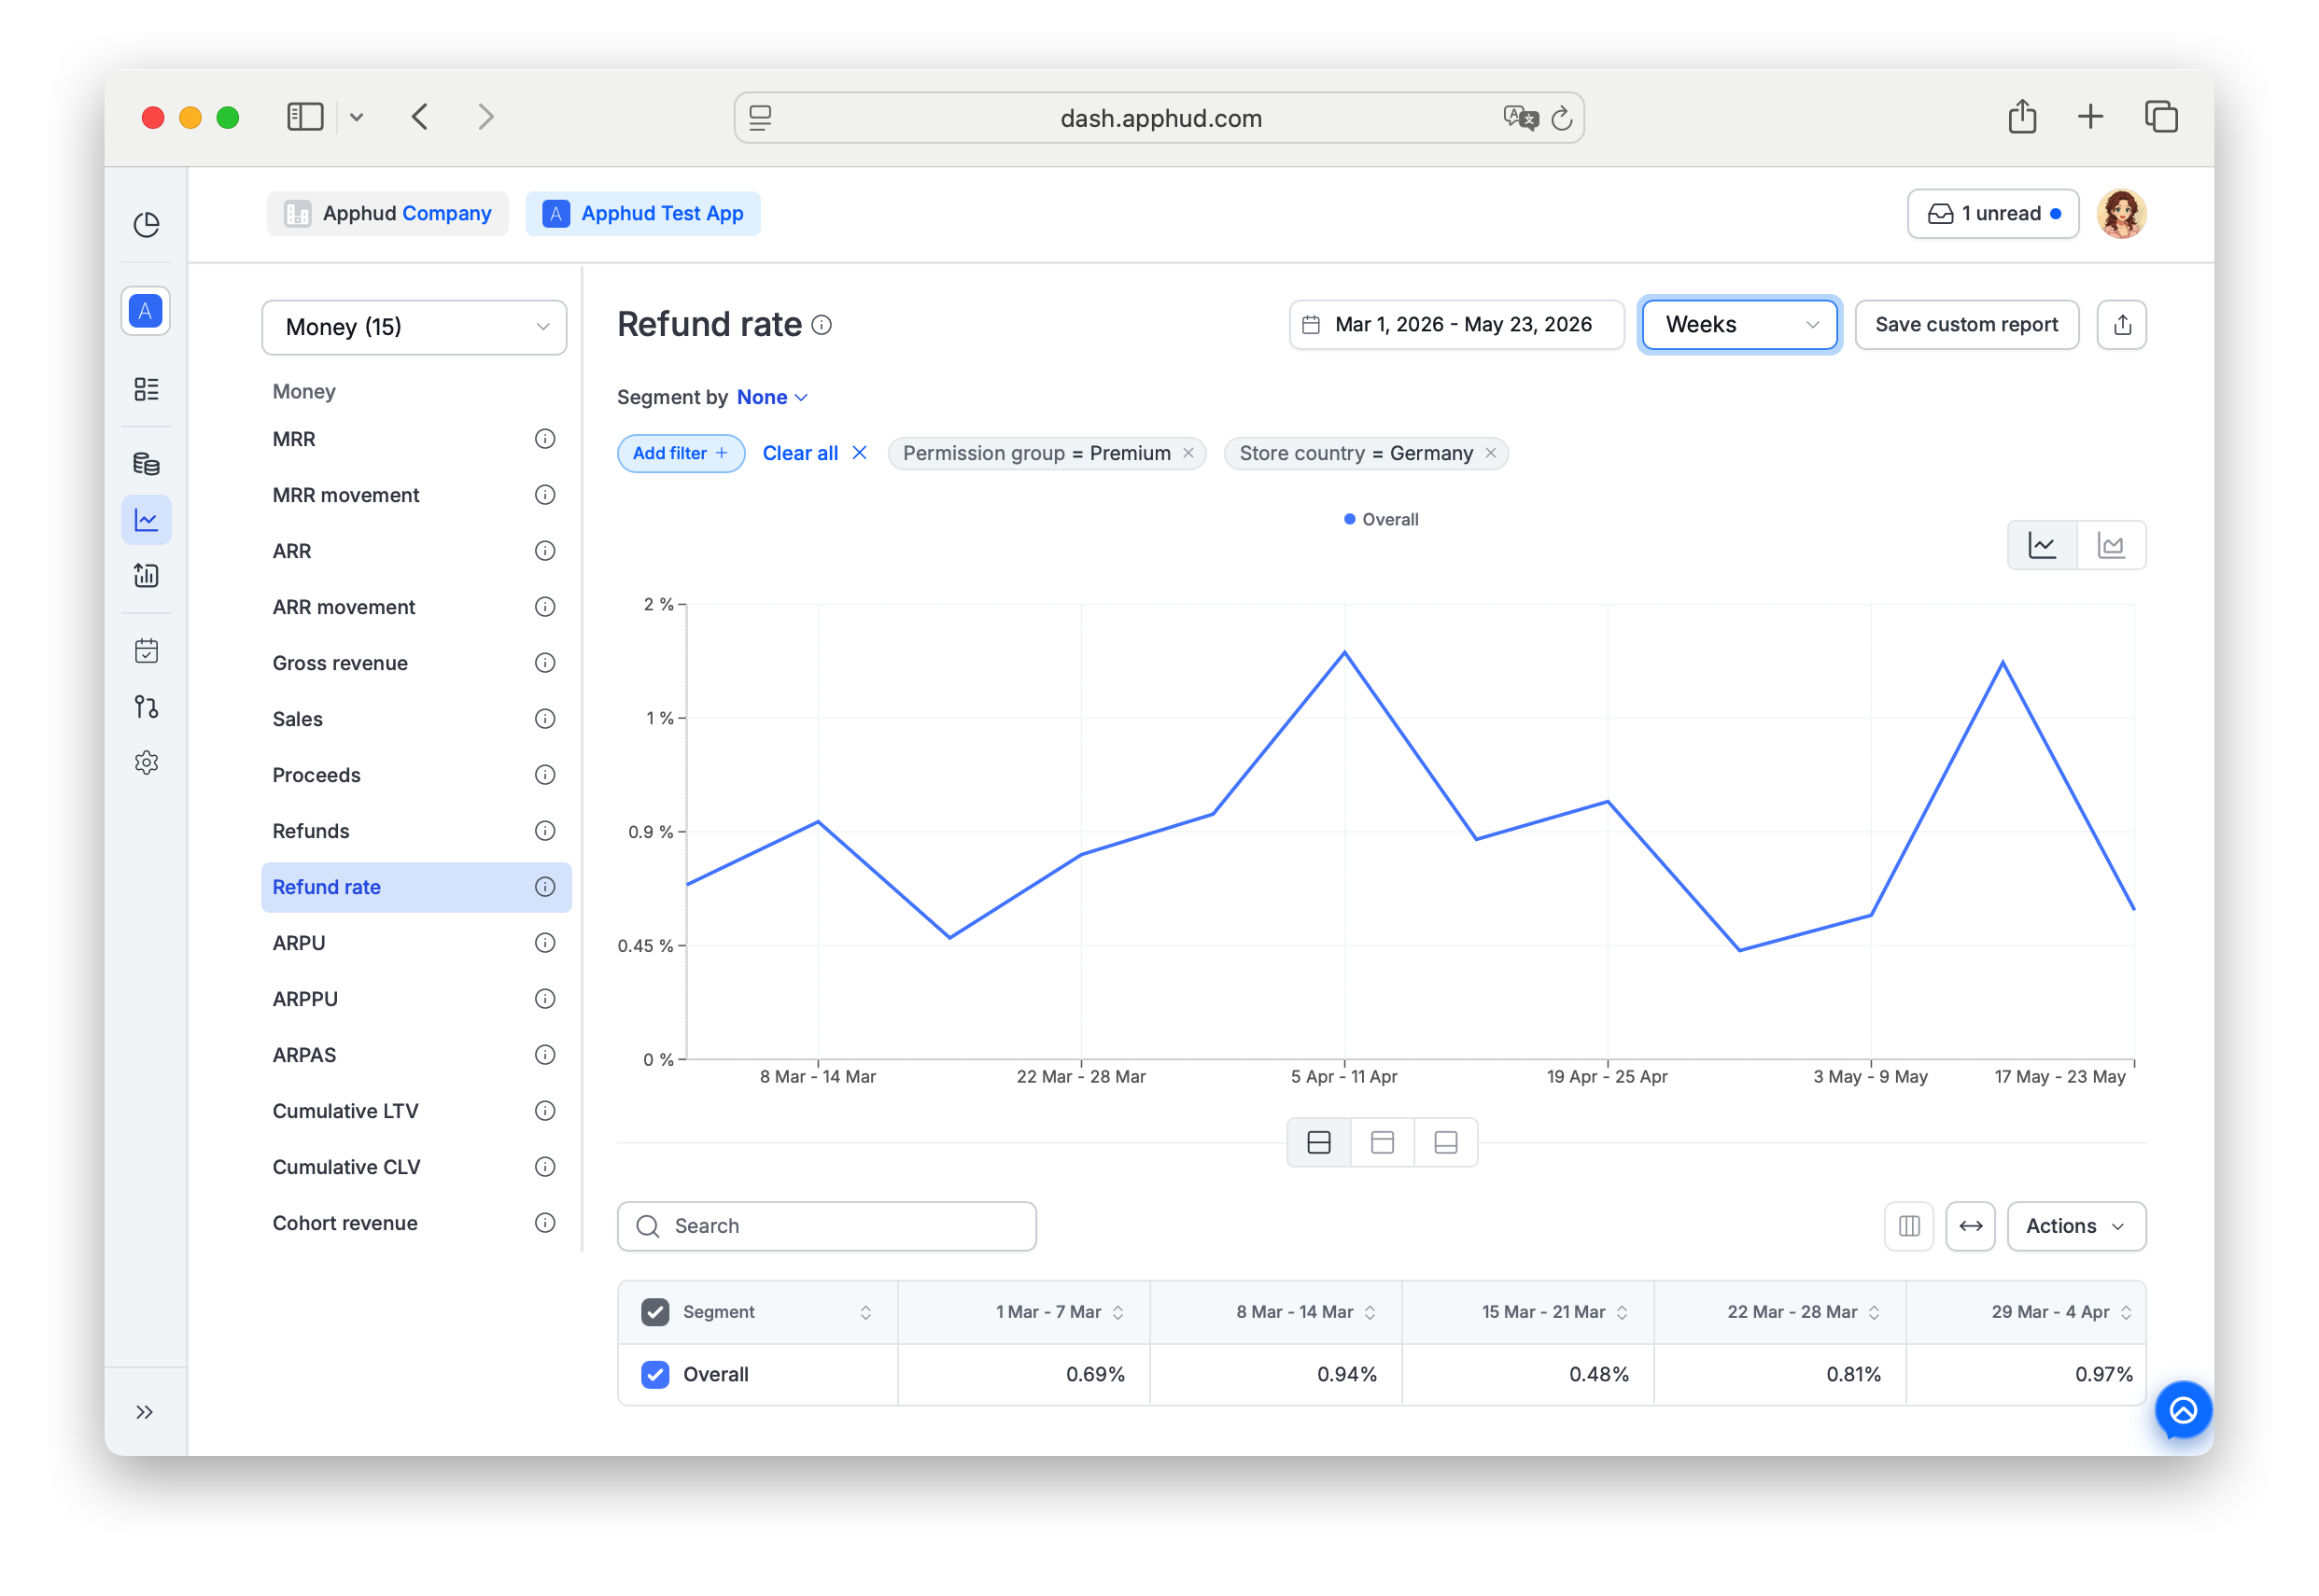Click the user avatar
This screenshot has width=2319, height=1596.
2120,214
